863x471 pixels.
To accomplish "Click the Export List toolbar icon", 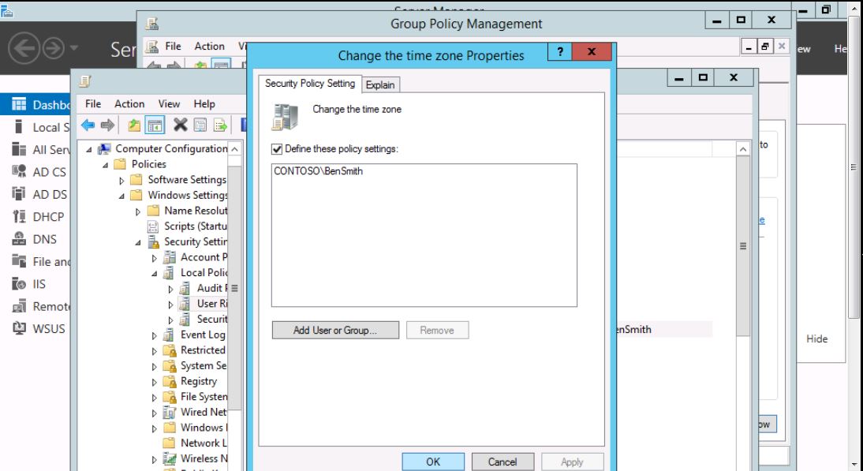I will click(x=220, y=125).
